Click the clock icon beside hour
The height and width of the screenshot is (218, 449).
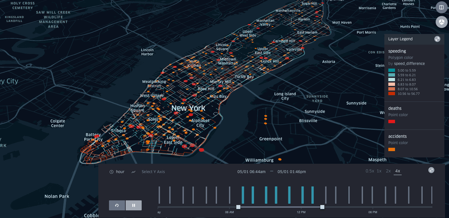pyautogui.click(x=111, y=172)
